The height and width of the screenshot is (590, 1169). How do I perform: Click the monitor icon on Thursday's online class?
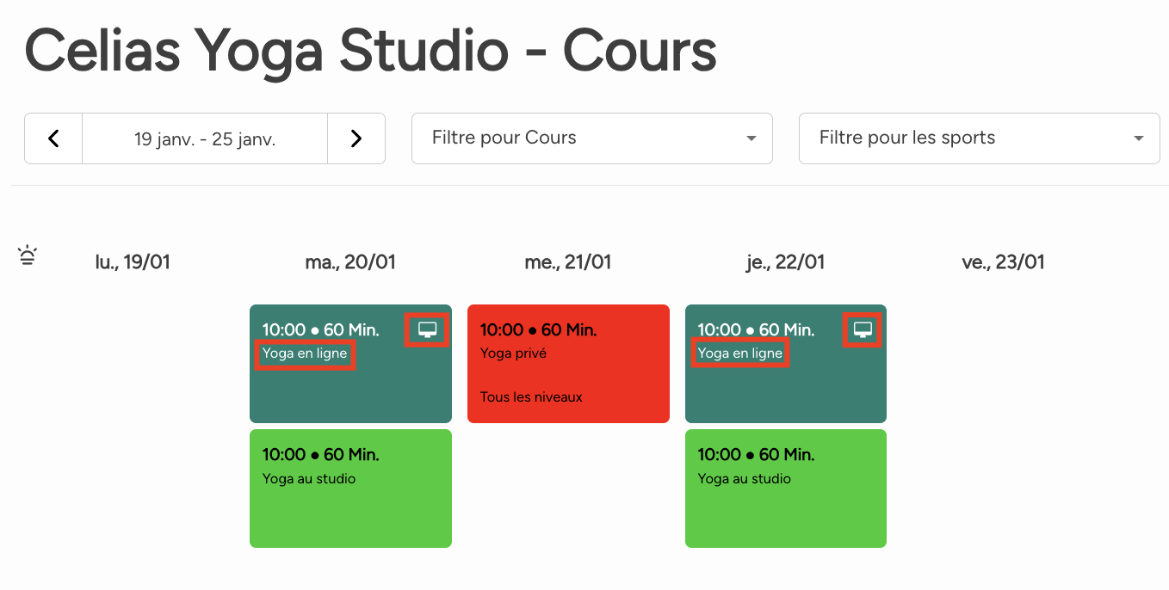(x=863, y=329)
